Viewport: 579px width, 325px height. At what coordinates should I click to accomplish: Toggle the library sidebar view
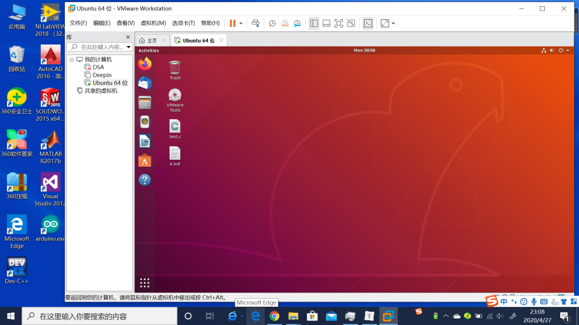314,23
